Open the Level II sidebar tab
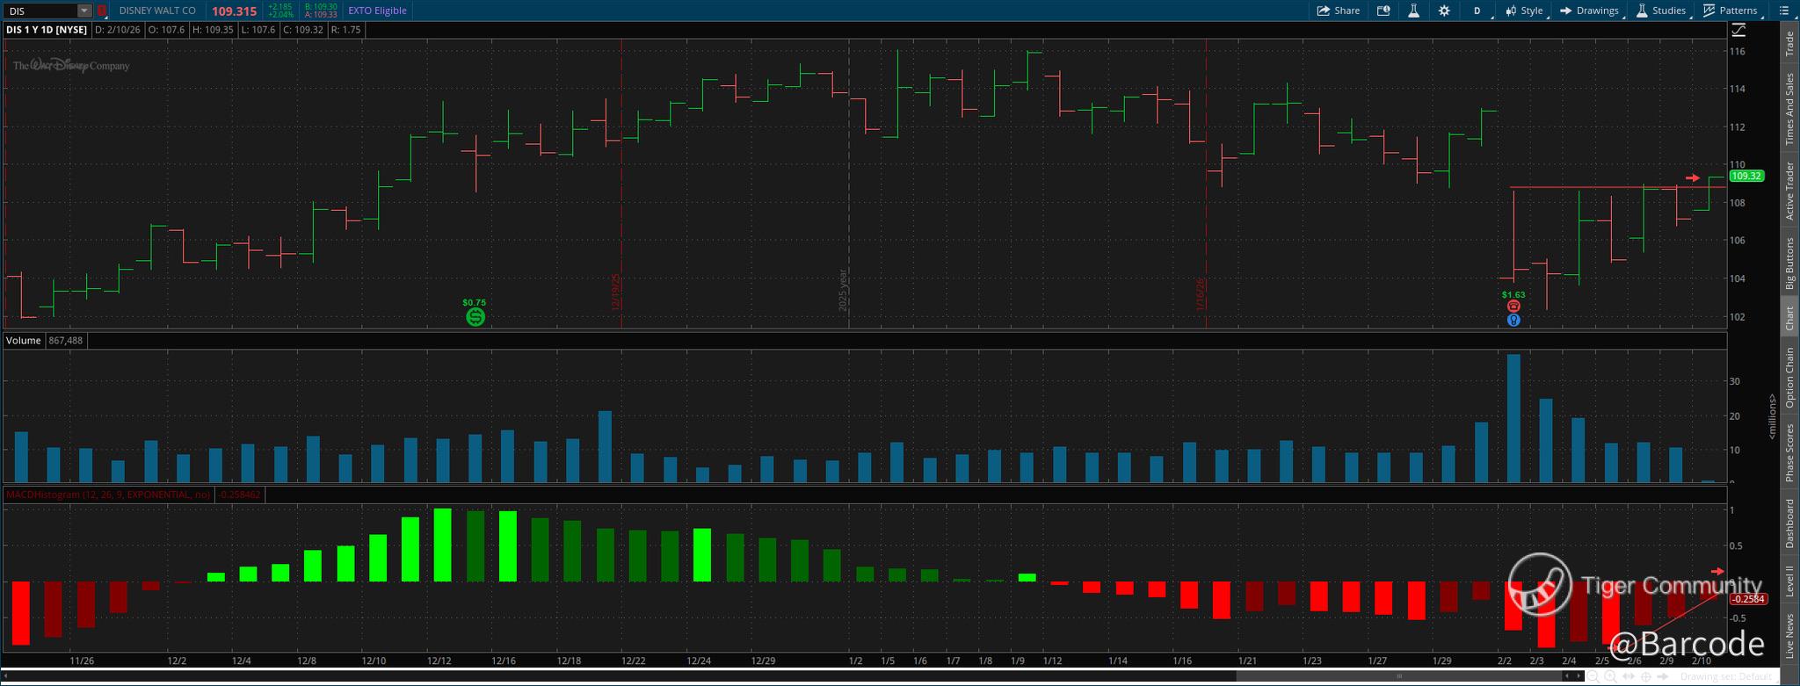Image resolution: width=1800 pixels, height=686 pixels. pyautogui.click(x=1789, y=581)
